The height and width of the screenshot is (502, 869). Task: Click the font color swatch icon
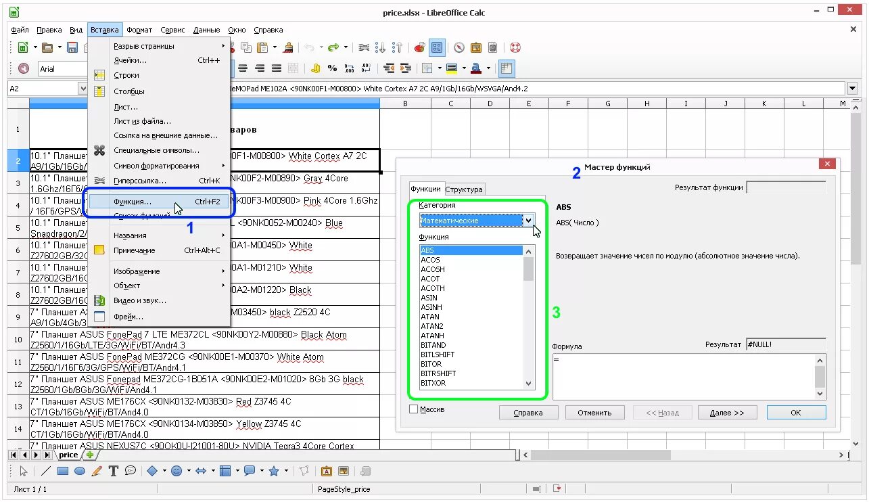pos(476,68)
